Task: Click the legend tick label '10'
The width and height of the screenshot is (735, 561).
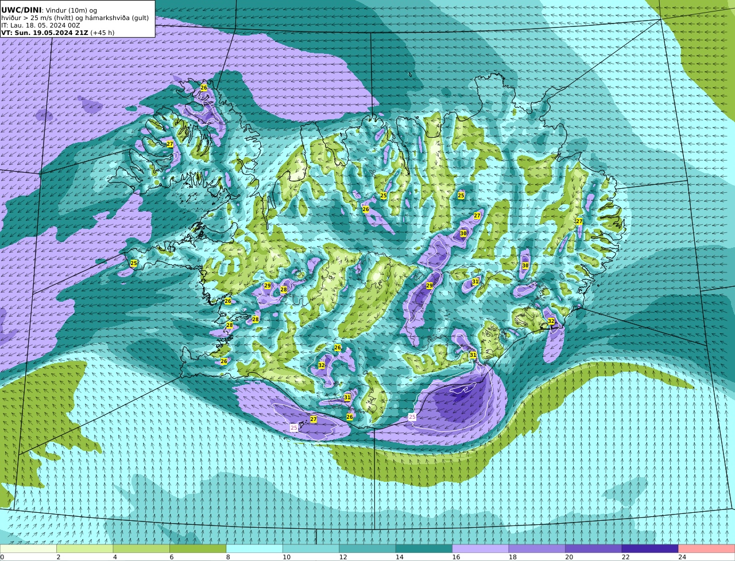Action: (x=287, y=557)
